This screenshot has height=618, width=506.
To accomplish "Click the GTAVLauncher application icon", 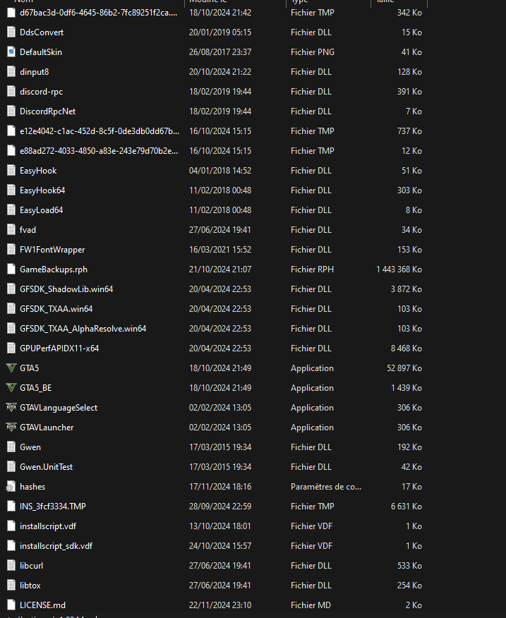I will coord(11,428).
